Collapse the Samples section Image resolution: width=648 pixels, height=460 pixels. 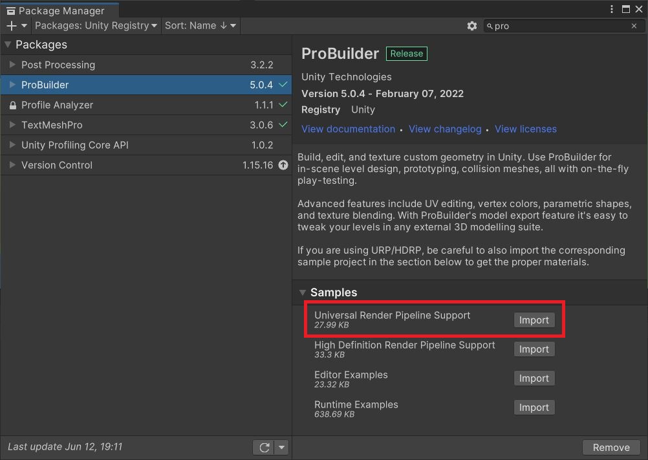point(303,292)
